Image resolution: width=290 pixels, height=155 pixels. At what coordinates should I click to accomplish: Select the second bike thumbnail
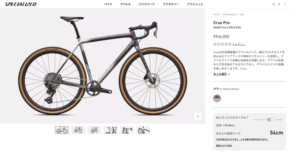78,130
